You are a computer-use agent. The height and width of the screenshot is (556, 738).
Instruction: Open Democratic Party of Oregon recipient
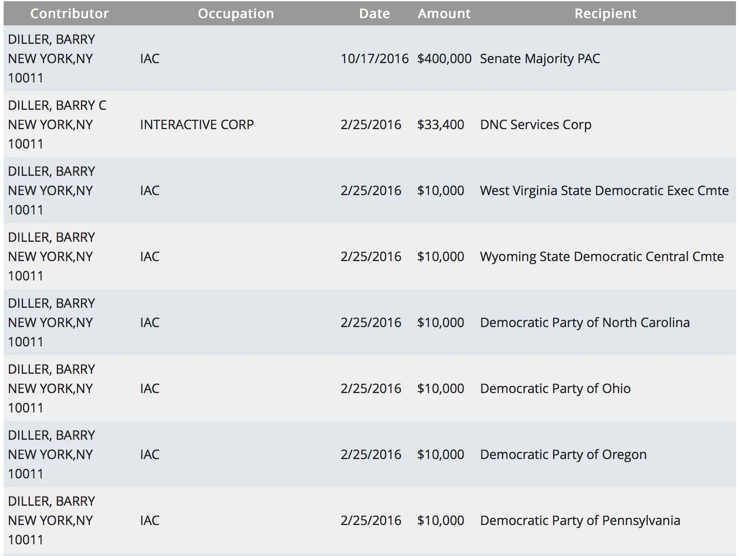(563, 455)
